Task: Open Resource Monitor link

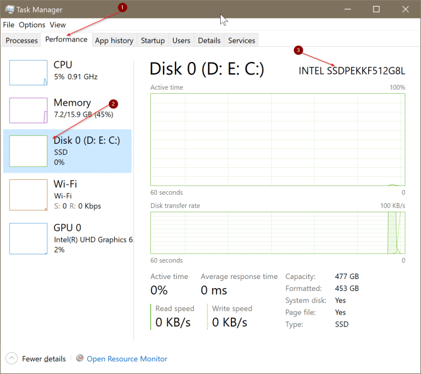Action: coord(127,359)
